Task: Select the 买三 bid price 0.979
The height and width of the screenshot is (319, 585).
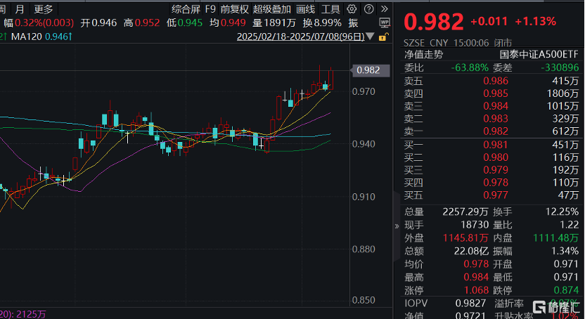Action: (496, 170)
